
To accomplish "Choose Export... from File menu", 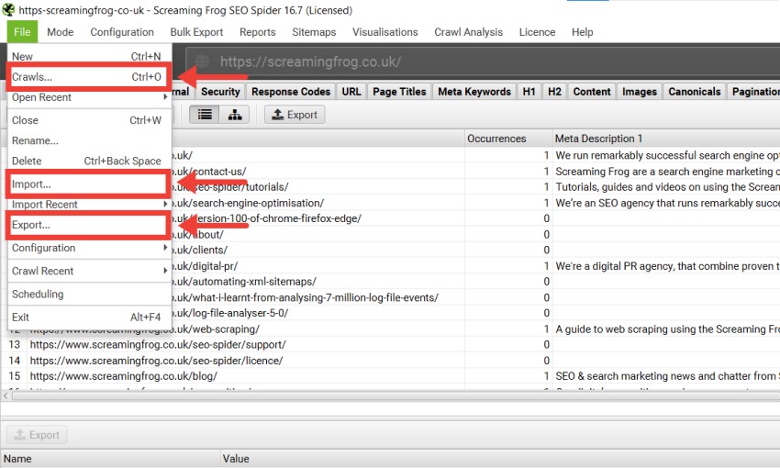I will [x=89, y=225].
